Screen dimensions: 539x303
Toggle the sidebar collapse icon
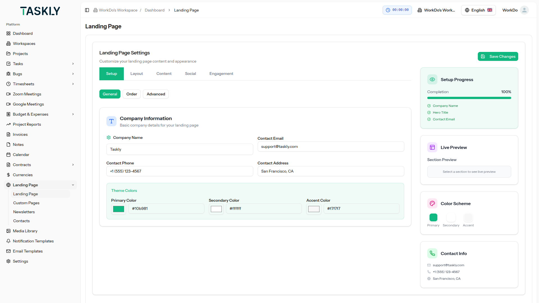(87, 10)
